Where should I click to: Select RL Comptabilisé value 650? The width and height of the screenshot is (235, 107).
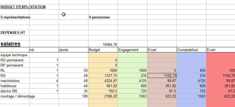tap(191, 71)
